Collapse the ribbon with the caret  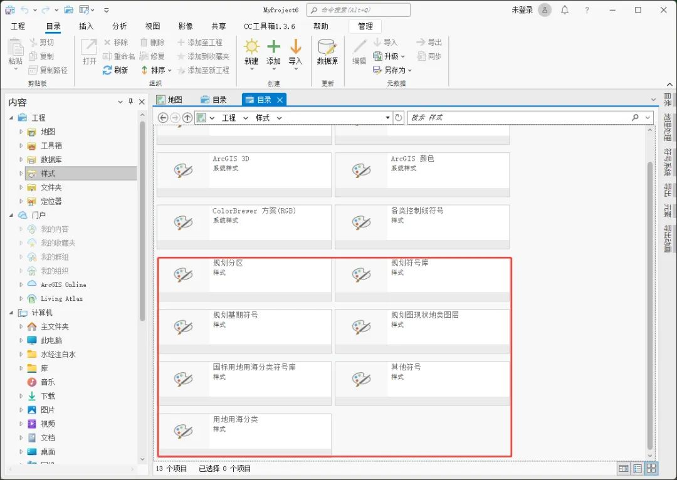[x=669, y=84]
